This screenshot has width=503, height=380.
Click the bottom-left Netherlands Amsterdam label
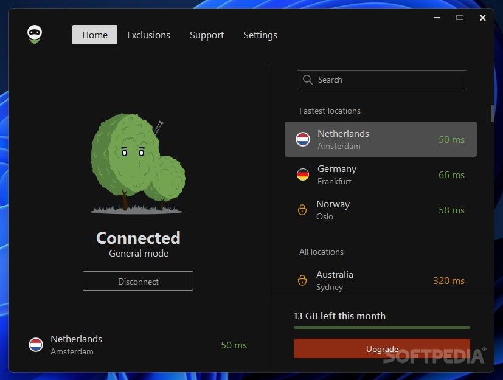coord(77,345)
